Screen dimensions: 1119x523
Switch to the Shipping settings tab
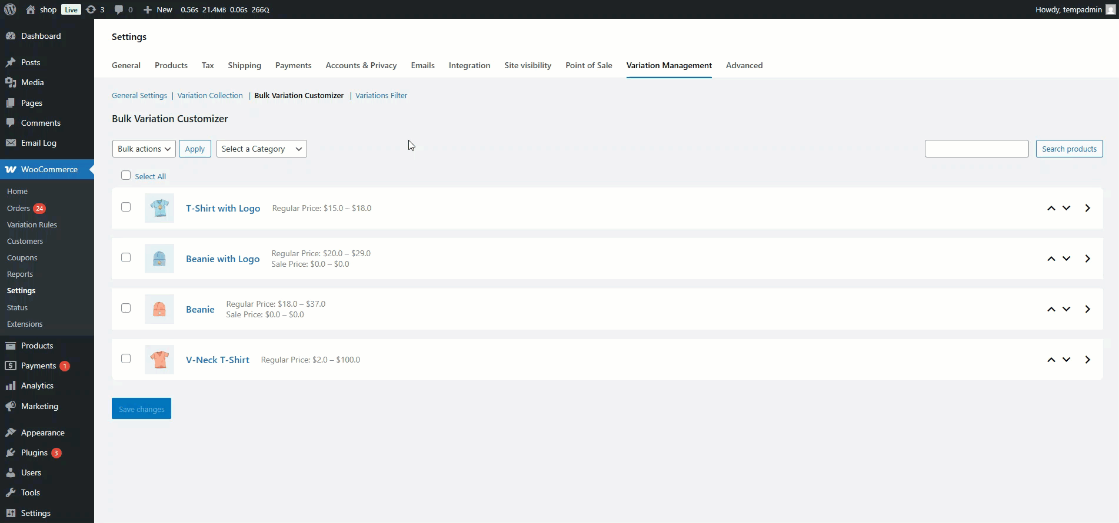coord(244,65)
